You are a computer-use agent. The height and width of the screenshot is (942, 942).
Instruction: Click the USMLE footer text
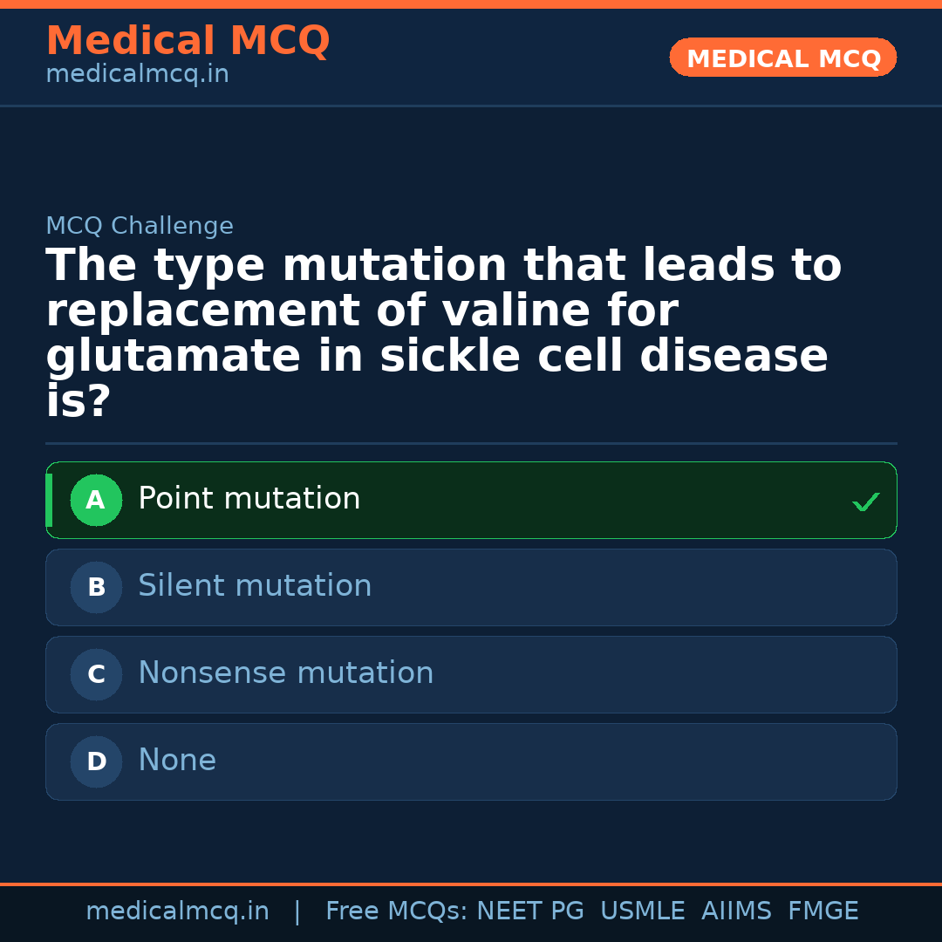[x=642, y=911]
